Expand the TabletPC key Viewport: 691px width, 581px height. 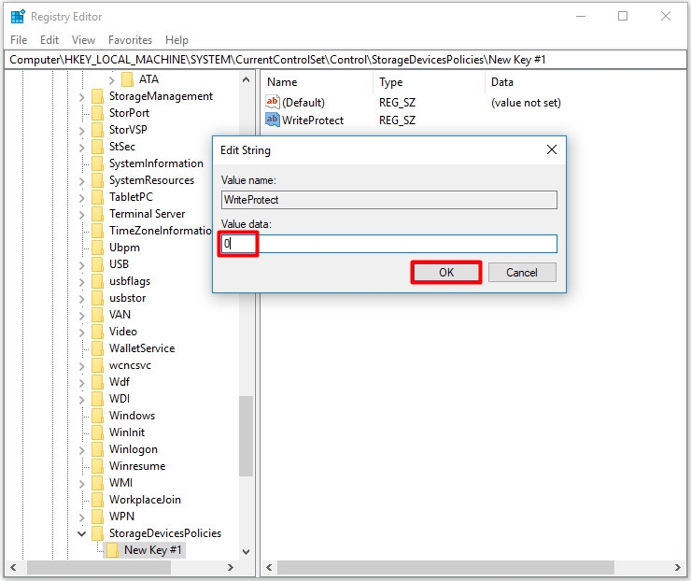[81, 197]
